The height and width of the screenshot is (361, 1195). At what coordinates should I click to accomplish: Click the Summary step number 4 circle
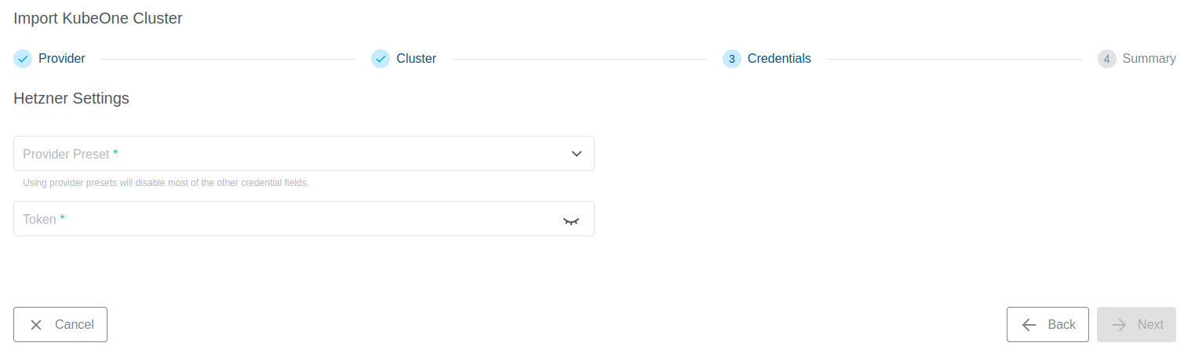pyautogui.click(x=1106, y=59)
